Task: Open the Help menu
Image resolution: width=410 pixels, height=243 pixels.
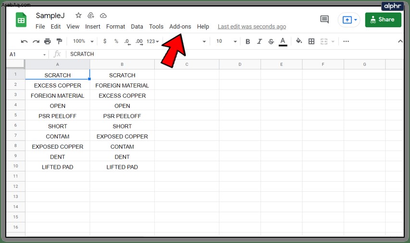Action: (x=203, y=26)
